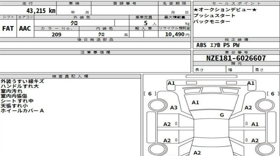
Task: Click the 幅 dimension label
Action: click(x=230, y=70)
